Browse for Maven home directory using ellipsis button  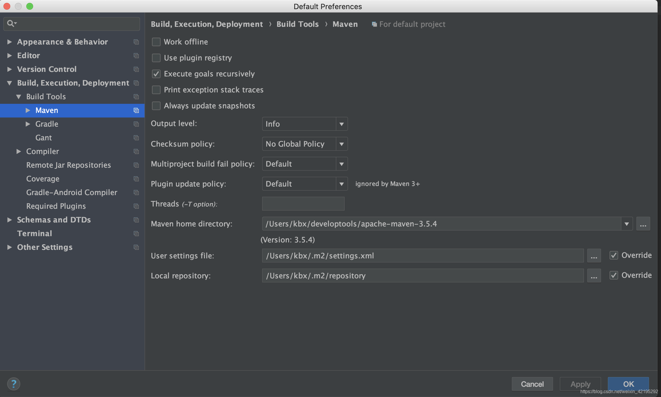(x=643, y=224)
